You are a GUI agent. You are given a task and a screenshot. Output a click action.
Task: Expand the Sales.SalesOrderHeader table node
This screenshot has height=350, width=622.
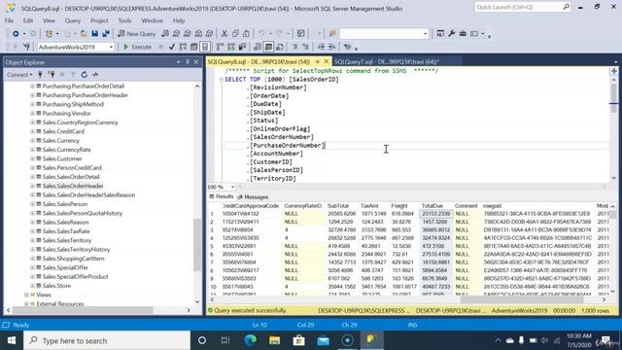point(32,186)
